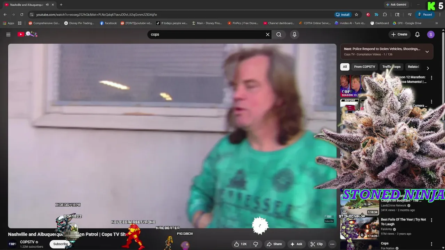
Task: Reload the YouTube page
Action: 22,15
